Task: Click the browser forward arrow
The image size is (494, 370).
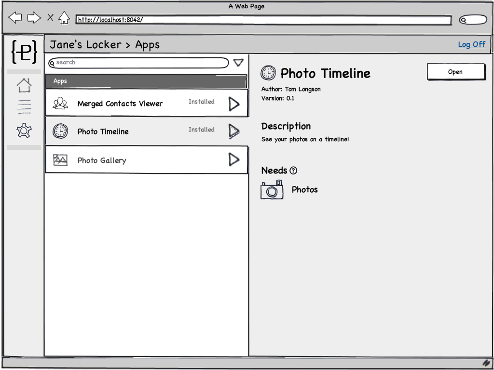Action: click(34, 18)
